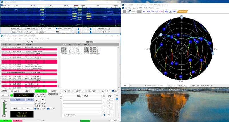The height and width of the screenshot is (122, 229).
Task: Click the CQ JA1DQW PM95 message field
Action: [x=82, y=115]
